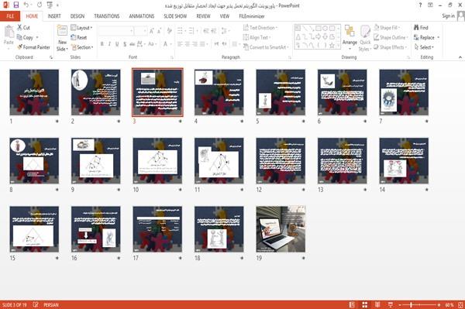This screenshot has height=309, width=465.
Task: Toggle Strikethrough formatting
Action: pos(133,44)
